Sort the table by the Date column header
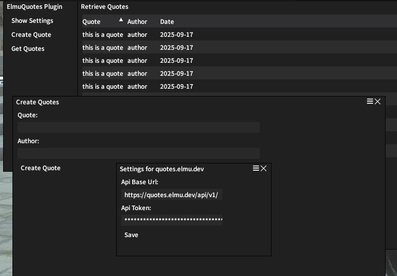Screen dimensions: 397x276 coord(167,22)
